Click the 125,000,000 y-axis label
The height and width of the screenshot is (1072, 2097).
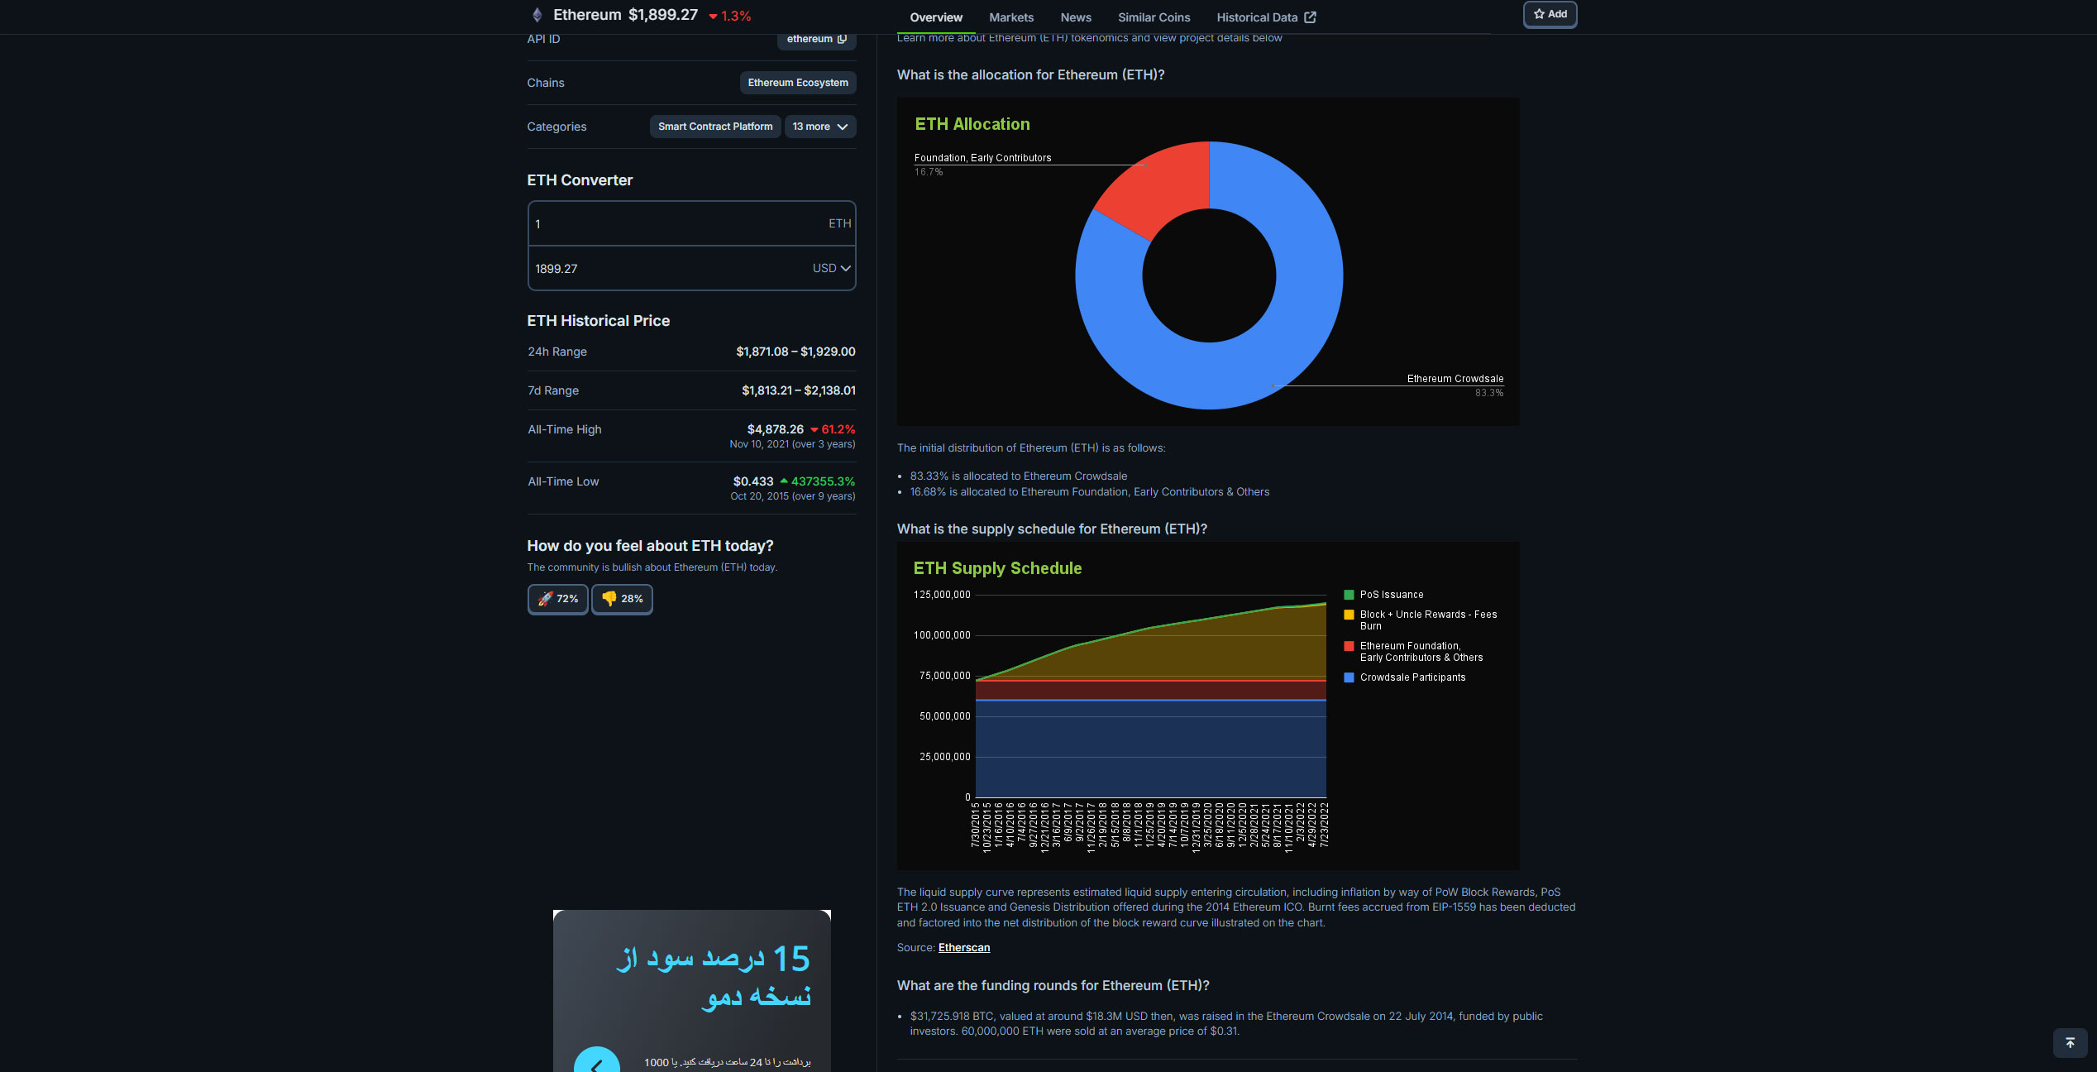(942, 595)
